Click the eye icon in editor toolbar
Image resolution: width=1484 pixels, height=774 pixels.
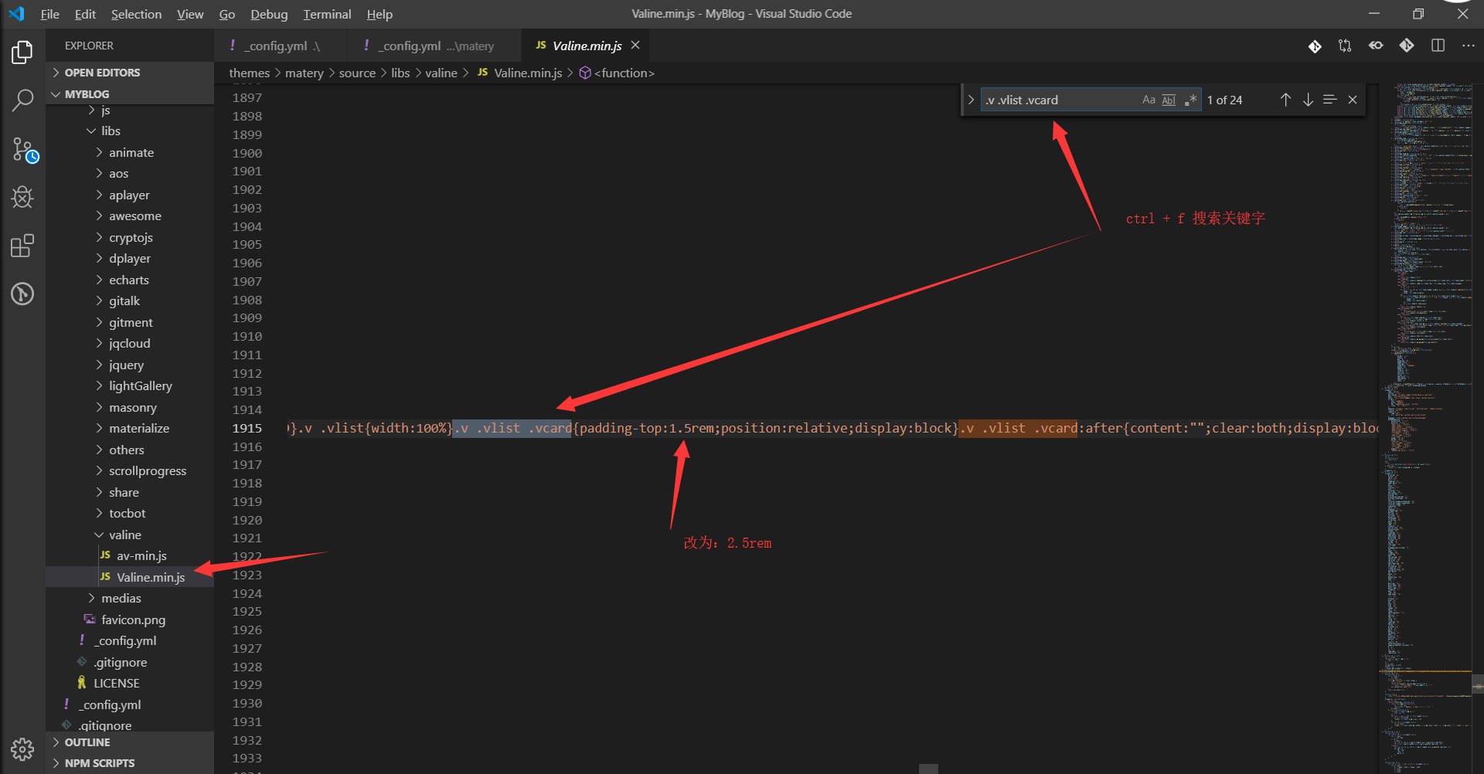point(1376,46)
